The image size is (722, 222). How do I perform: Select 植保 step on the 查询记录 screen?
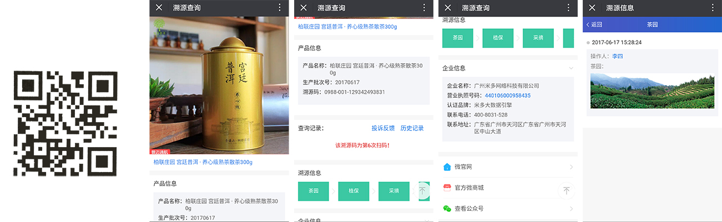[x=354, y=191]
